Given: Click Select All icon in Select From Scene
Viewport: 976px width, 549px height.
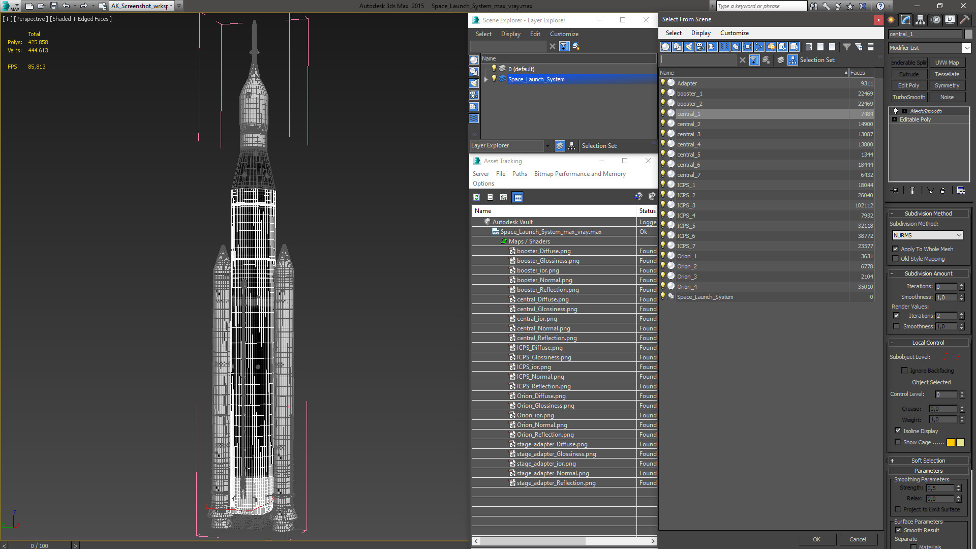Looking at the screenshot, I should [808, 47].
